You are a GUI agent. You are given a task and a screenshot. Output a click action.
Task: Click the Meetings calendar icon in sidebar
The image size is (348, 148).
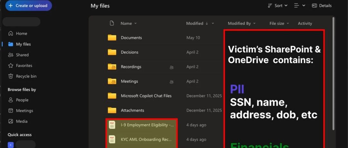tap(10, 111)
